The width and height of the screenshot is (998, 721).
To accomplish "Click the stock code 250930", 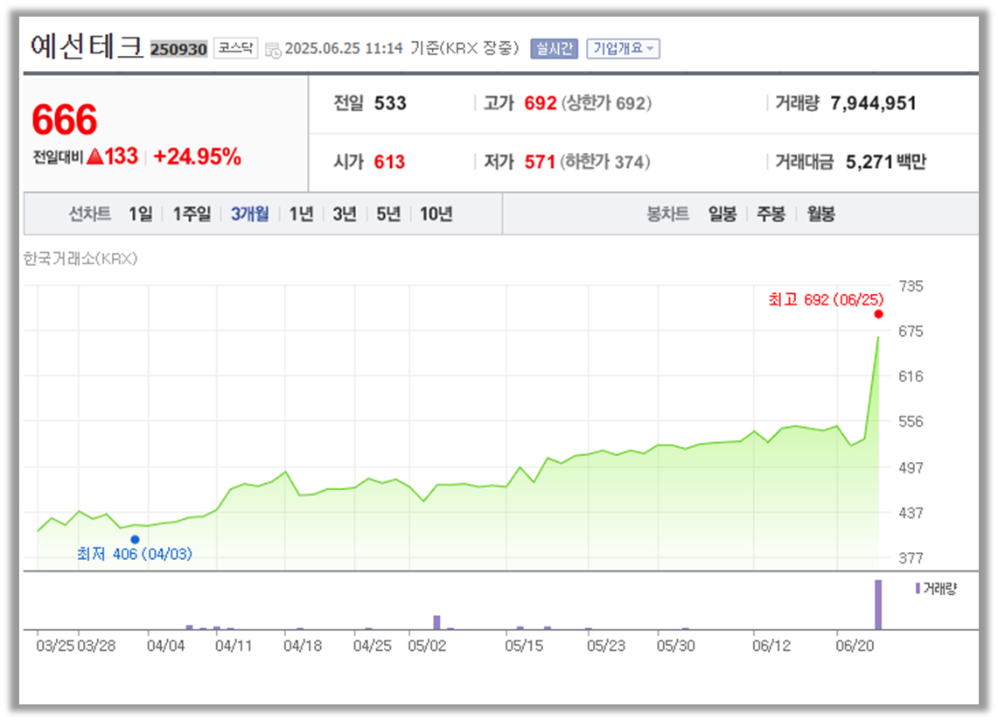I will click(178, 49).
